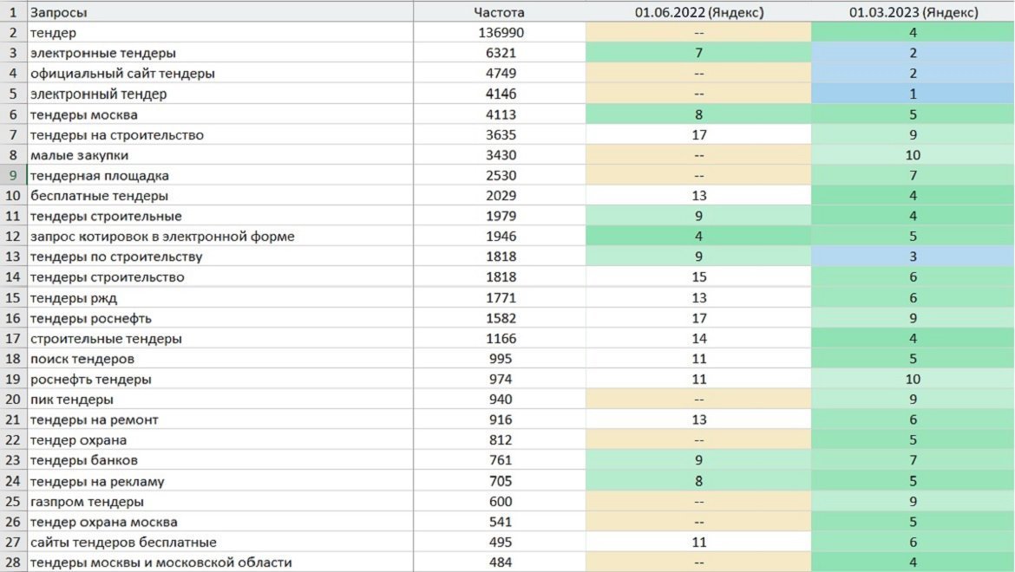The image size is (1015, 572).
Task: Select frequency value 1979
Action: [501, 216]
